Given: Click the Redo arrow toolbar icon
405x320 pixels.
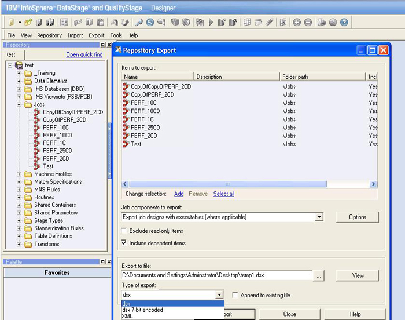Looking at the screenshot, I should [x=126, y=22].
